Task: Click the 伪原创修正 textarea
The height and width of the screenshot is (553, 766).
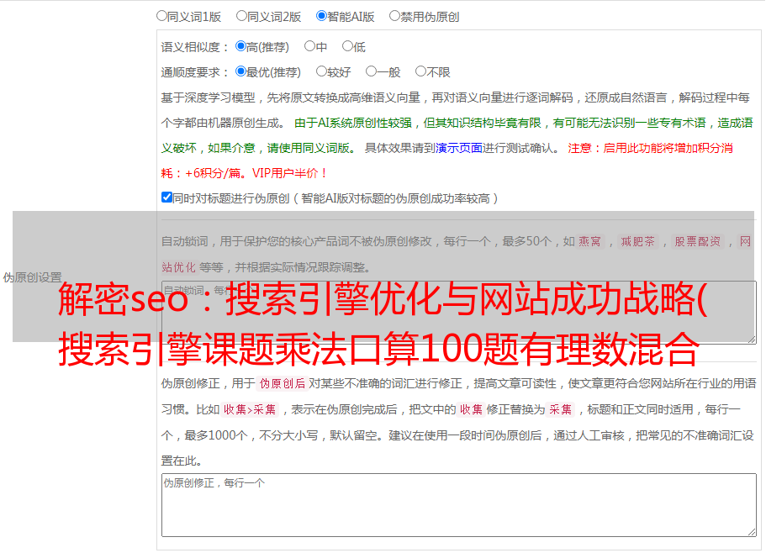Action: pyautogui.click(x=459, y=505)
